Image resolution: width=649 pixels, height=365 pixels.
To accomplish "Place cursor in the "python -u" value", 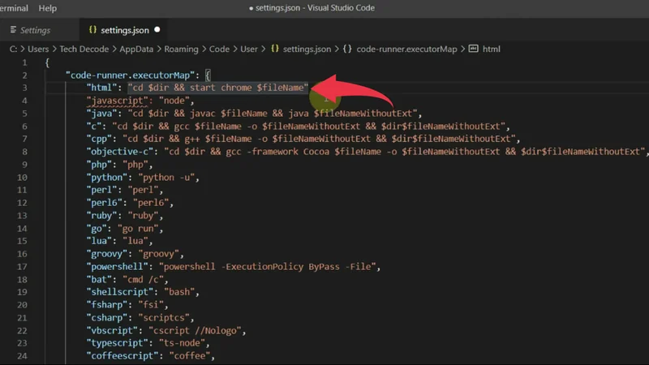I will point(170,177).
